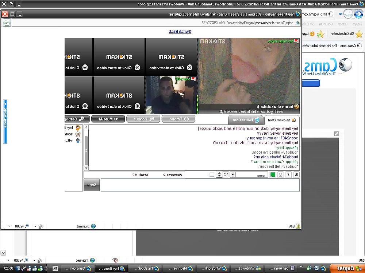The width and height of the screenshot is (365, 273).
Task: Start video in tile beside main stream
Action: pos(171,57)
